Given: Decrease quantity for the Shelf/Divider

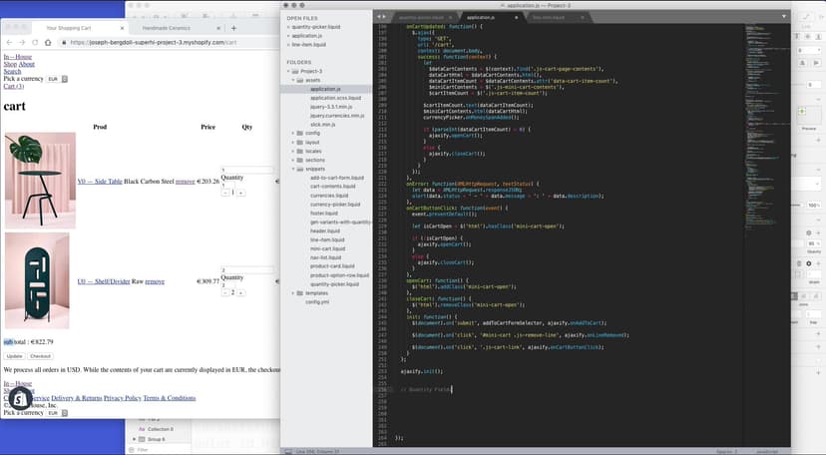Looking at the screenshot, I should pos(224,293).
